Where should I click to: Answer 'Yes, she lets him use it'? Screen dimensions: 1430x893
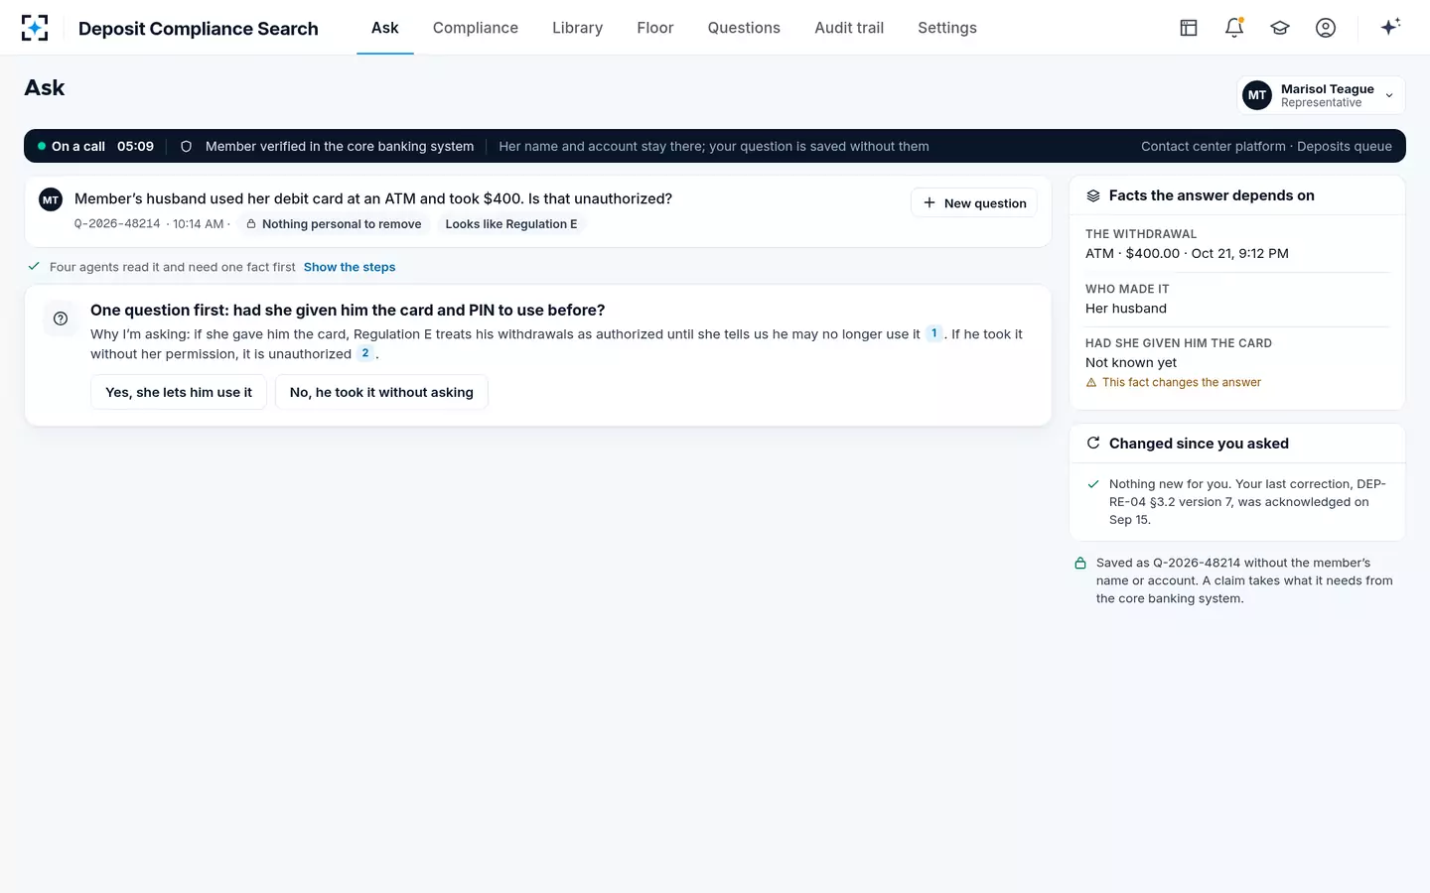click(179, 393)
